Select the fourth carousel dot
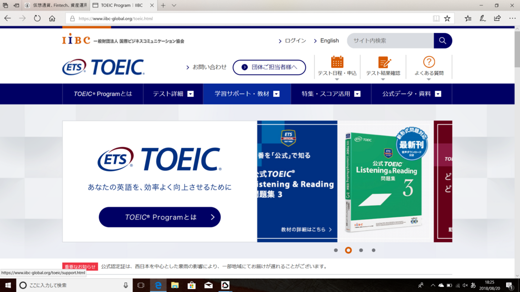520x292 pixels. pyautogui.click(x=373, y=250)
